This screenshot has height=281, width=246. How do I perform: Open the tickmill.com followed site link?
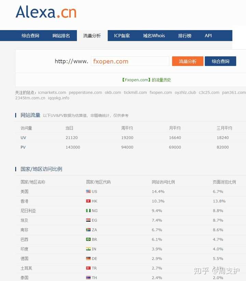pyautogui.click(x=135, y=93)
